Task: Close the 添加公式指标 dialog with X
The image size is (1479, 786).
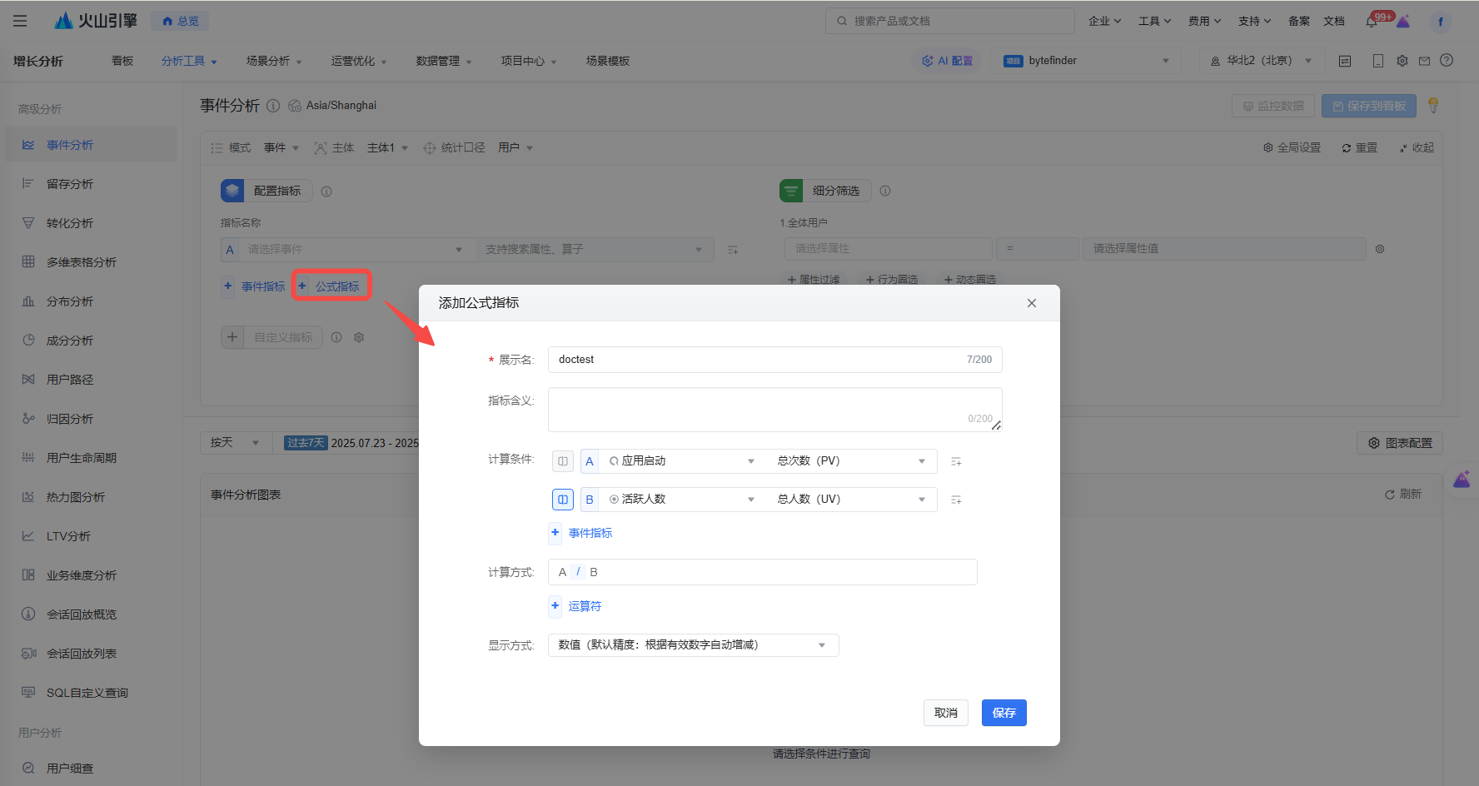Action: pyautogui.click(x=1032, y=303)
